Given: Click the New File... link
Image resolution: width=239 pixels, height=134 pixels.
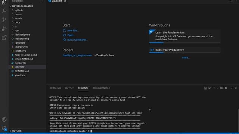Looking at the screenshot, I should (73, 31).
